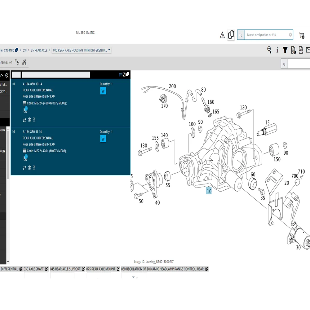Viewport: 310px width, 310px height.
Task: Select part number A 164 350 11 14
Action: click(x=32, y=132)
